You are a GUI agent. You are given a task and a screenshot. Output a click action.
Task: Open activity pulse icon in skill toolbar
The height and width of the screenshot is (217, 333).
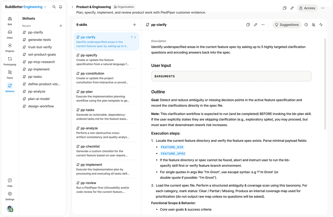pos(321,25)
